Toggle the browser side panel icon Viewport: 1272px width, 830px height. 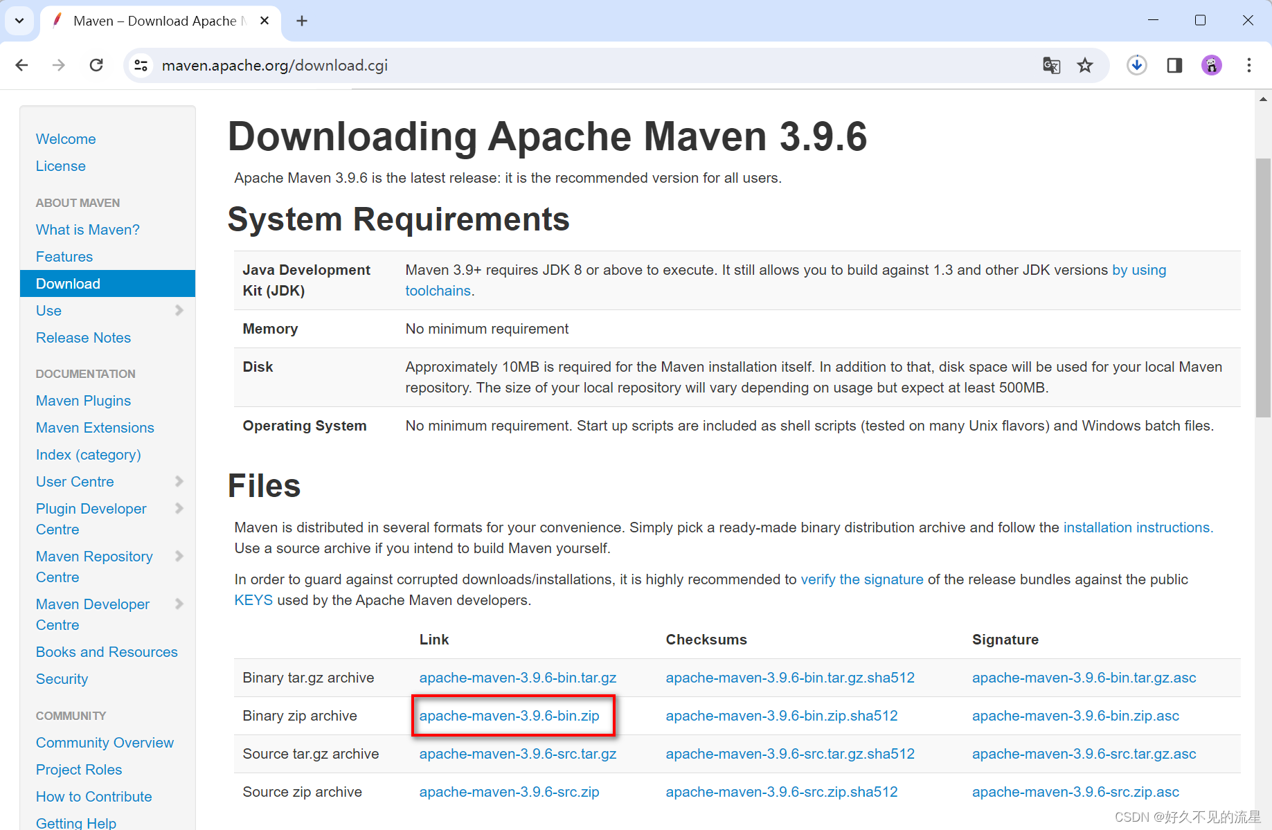click(x=1174, y=65)
